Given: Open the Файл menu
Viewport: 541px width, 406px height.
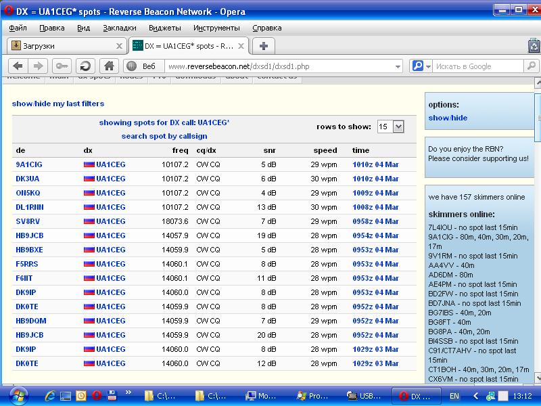Looking at the screenshot, I should pos(18,28).
